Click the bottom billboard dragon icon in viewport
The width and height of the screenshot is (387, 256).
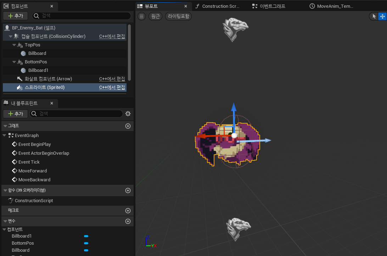[x=238, y=229]
